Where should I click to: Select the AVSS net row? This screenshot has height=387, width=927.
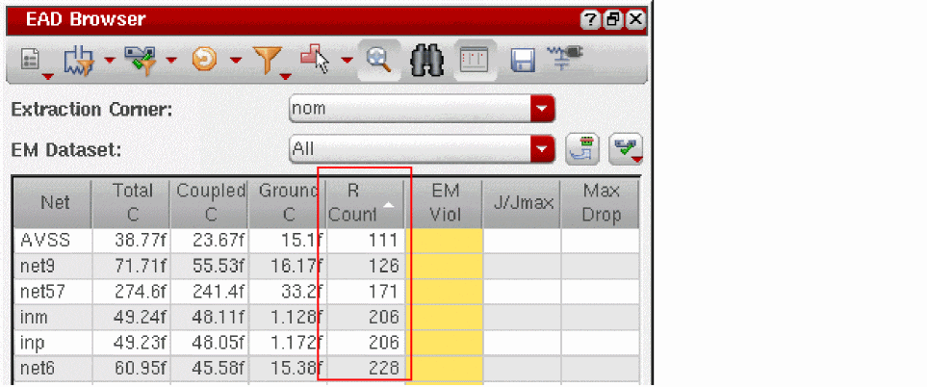click(326, 241)
